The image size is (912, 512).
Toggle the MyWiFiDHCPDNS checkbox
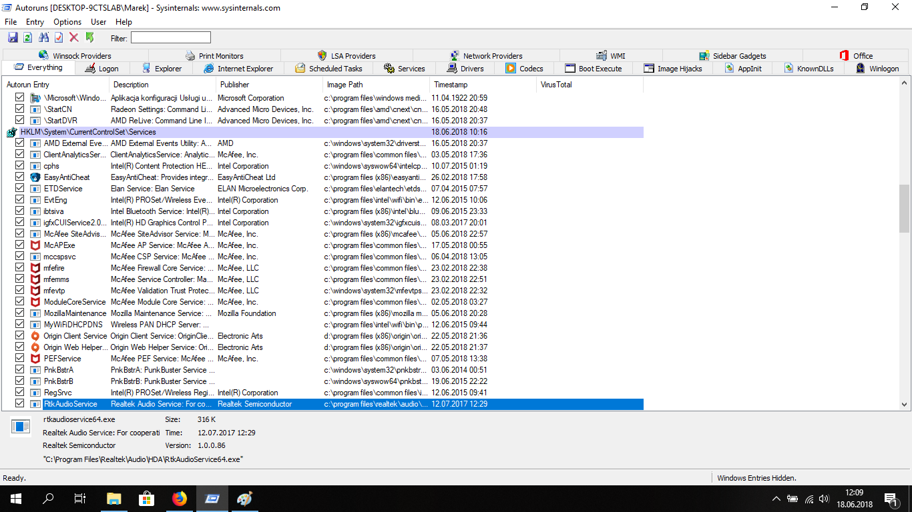click(x=20, y=325)
